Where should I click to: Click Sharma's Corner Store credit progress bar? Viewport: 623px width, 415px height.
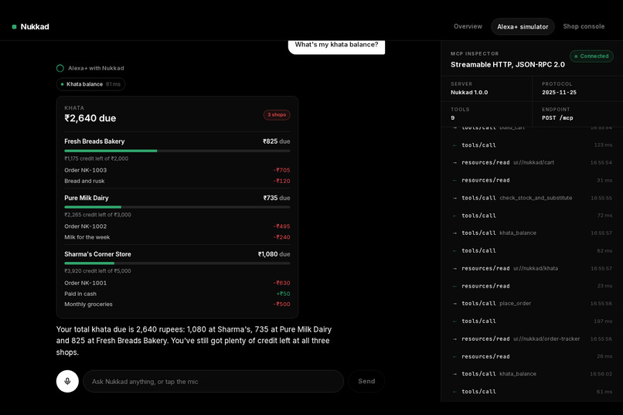click(x=177, y=264)
